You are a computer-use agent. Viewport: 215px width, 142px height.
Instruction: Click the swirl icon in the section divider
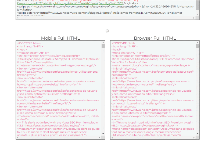[107, 31]
